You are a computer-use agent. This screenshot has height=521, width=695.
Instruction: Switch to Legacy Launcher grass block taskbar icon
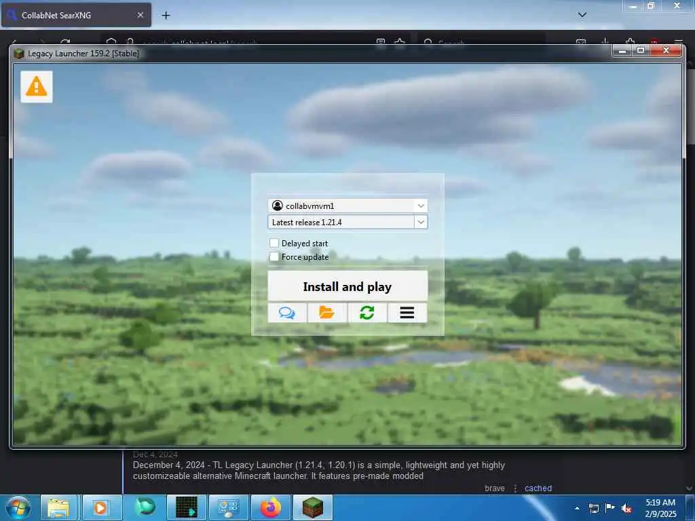312,507
